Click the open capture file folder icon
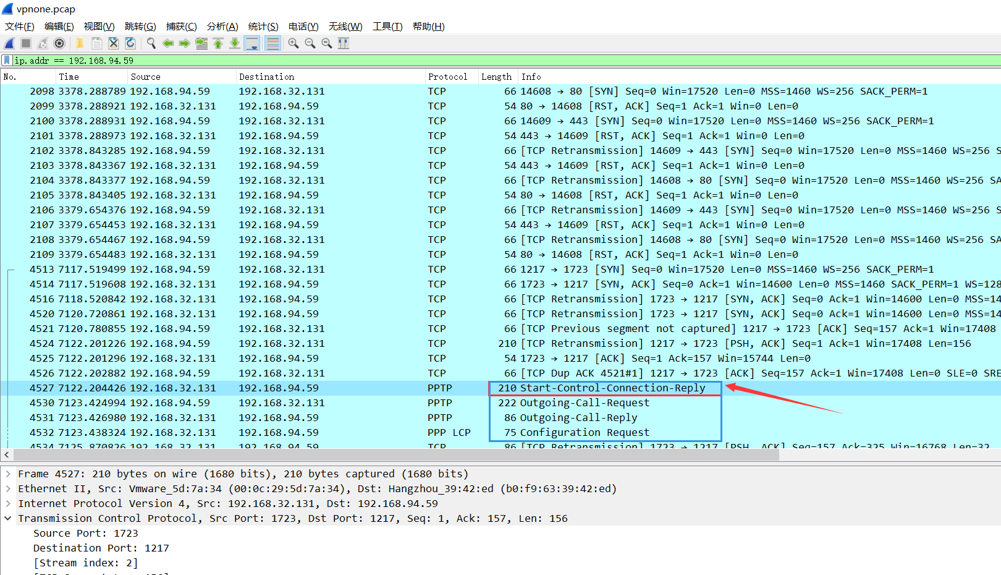1001x575 pixels. (80, 43)
